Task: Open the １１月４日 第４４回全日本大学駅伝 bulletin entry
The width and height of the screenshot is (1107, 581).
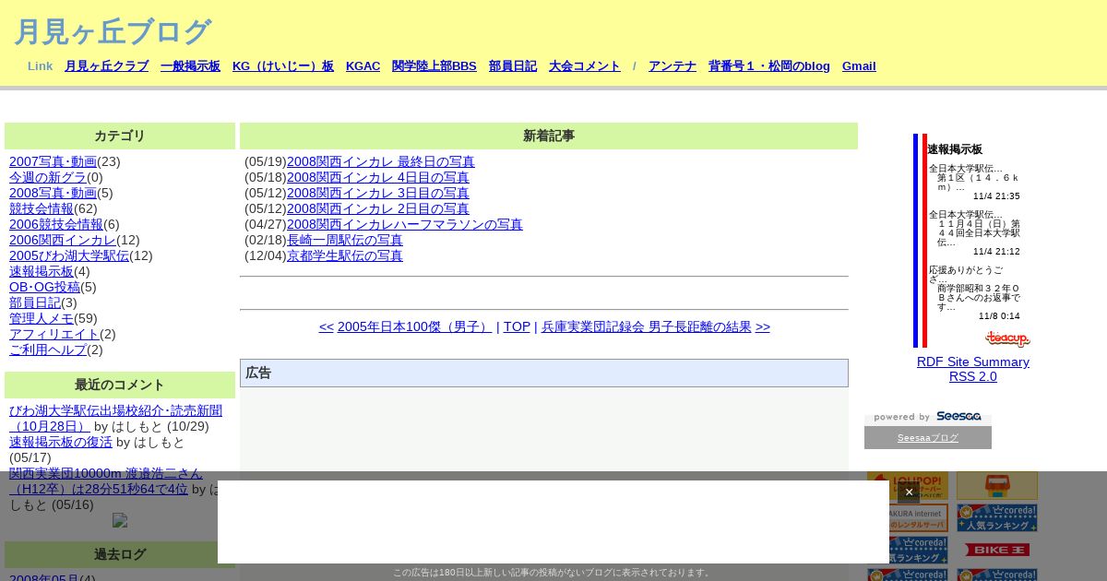Action: click(x=974, y=228)
